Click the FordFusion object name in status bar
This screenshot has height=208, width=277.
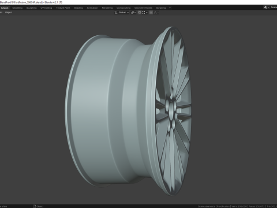coord(223,206)
